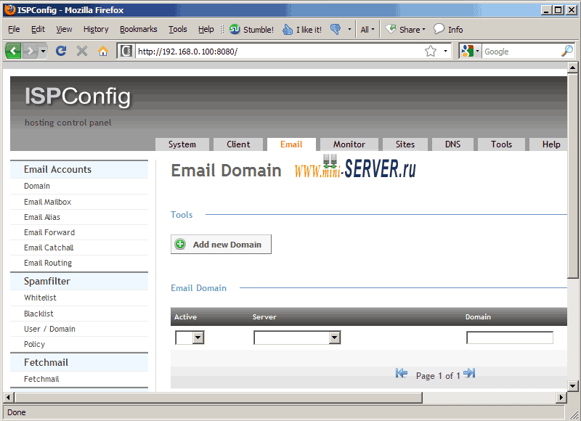
Task: Click the stop loading X icon
Action: pyautogui.click(x=82, y=51)
